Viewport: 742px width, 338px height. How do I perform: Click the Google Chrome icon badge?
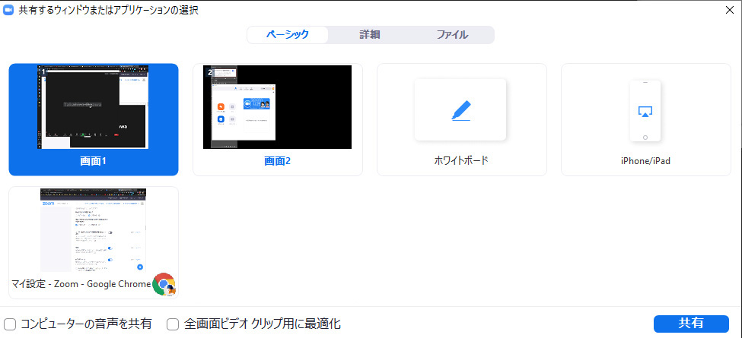[x=164, y=284]
